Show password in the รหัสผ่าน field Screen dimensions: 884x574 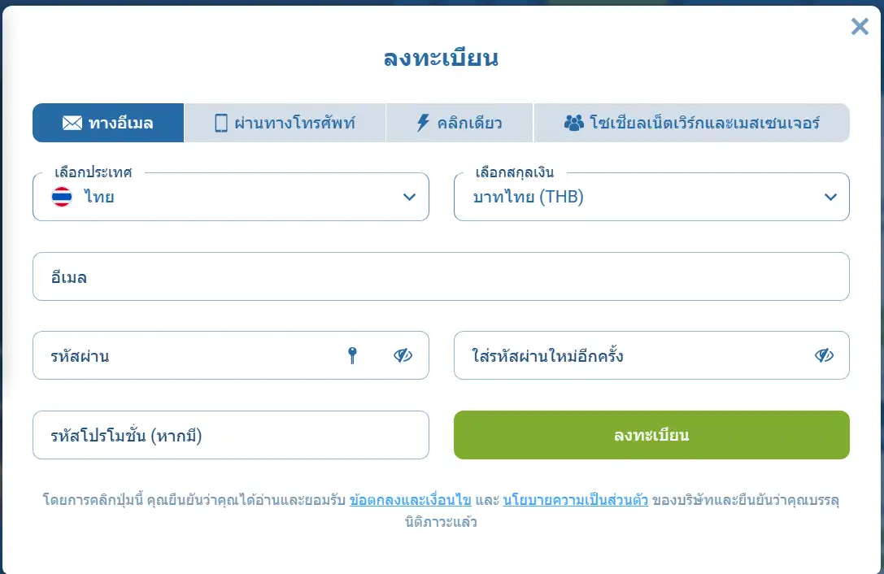point(403,355)
